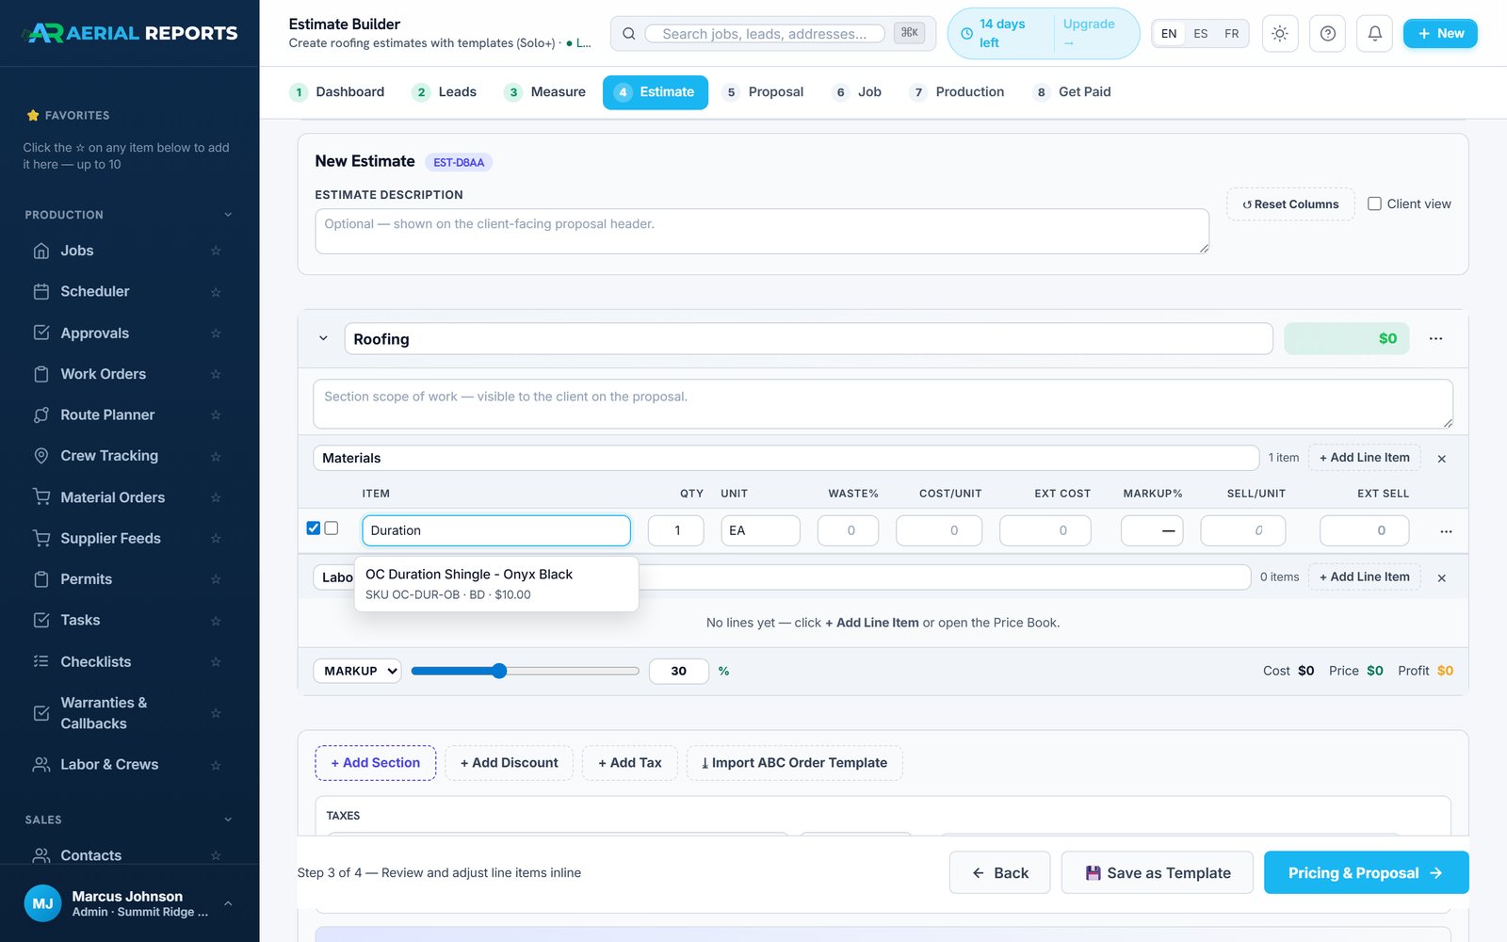Click the markup 30 percent field
The height and width of the screenshot is (942, 1507).
point(679,671)
